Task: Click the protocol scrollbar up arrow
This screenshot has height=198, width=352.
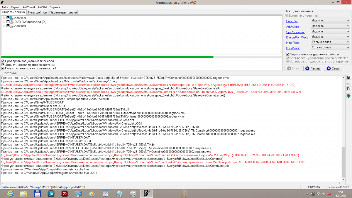Action: pos(343,77)
